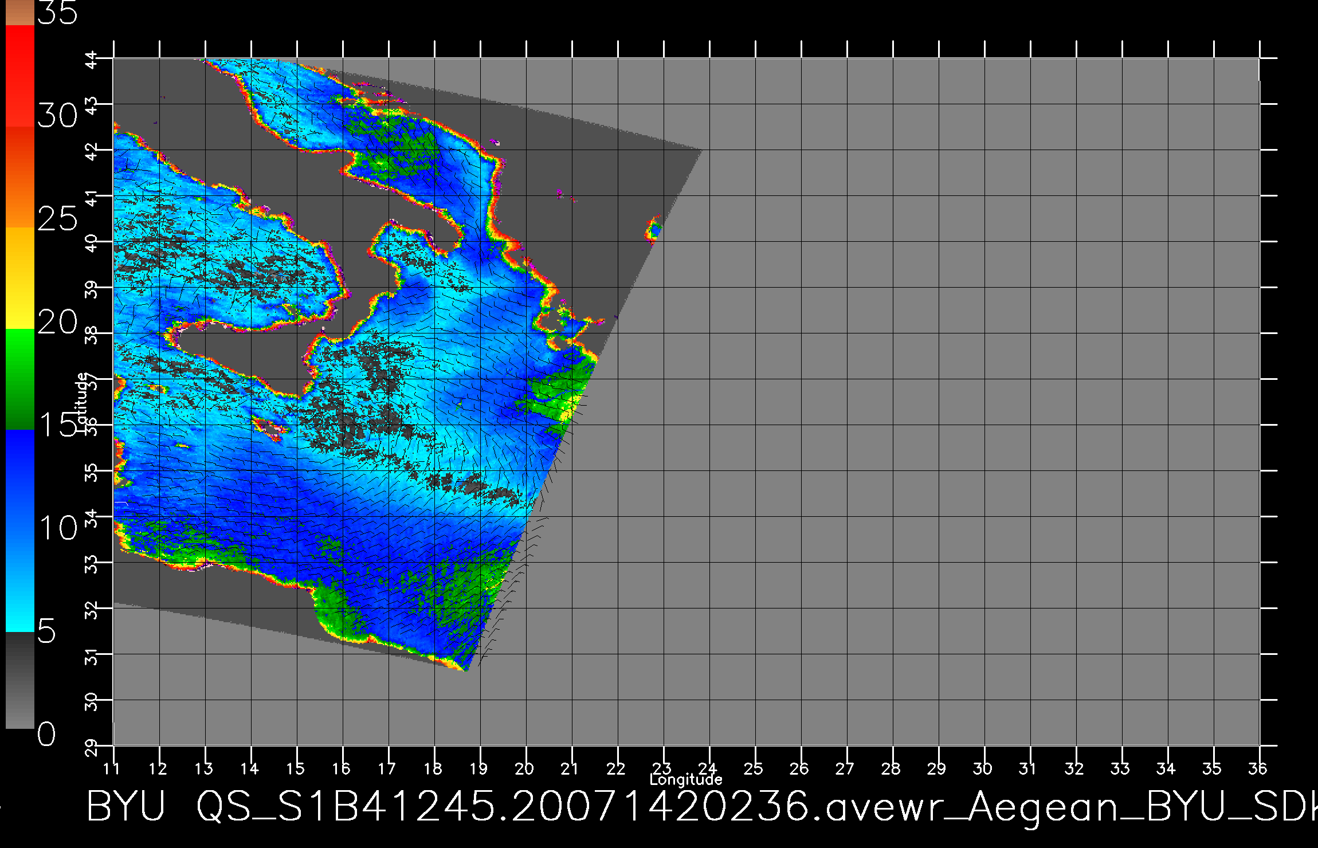Click the Latitude axis title
This screenshot has height=848, width=1318.
(81, 402)
